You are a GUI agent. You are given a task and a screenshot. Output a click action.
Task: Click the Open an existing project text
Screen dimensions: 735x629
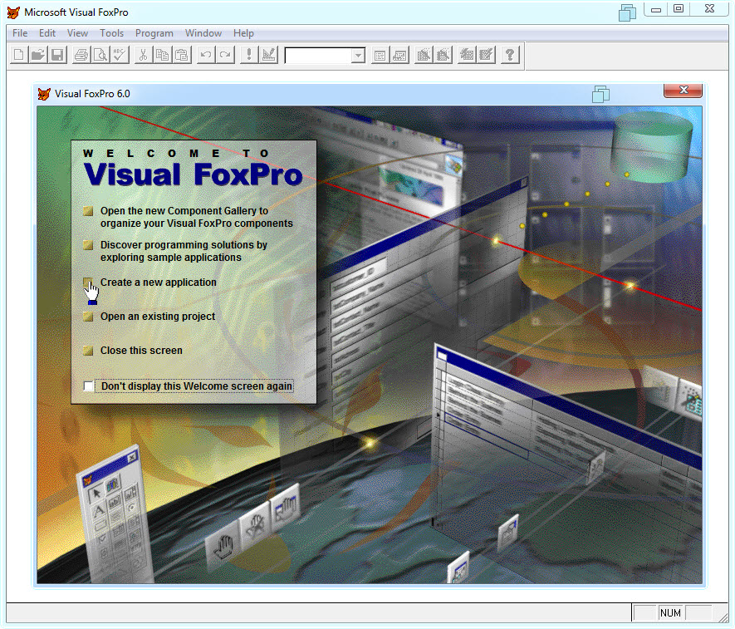click(158, 317)
